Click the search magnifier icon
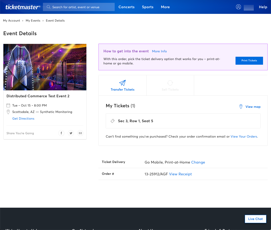The height and width of the screenshot is (230, 271). tap(49, 7)
